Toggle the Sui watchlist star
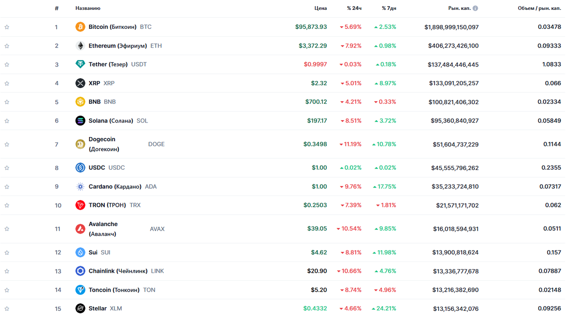 [7, 252]
